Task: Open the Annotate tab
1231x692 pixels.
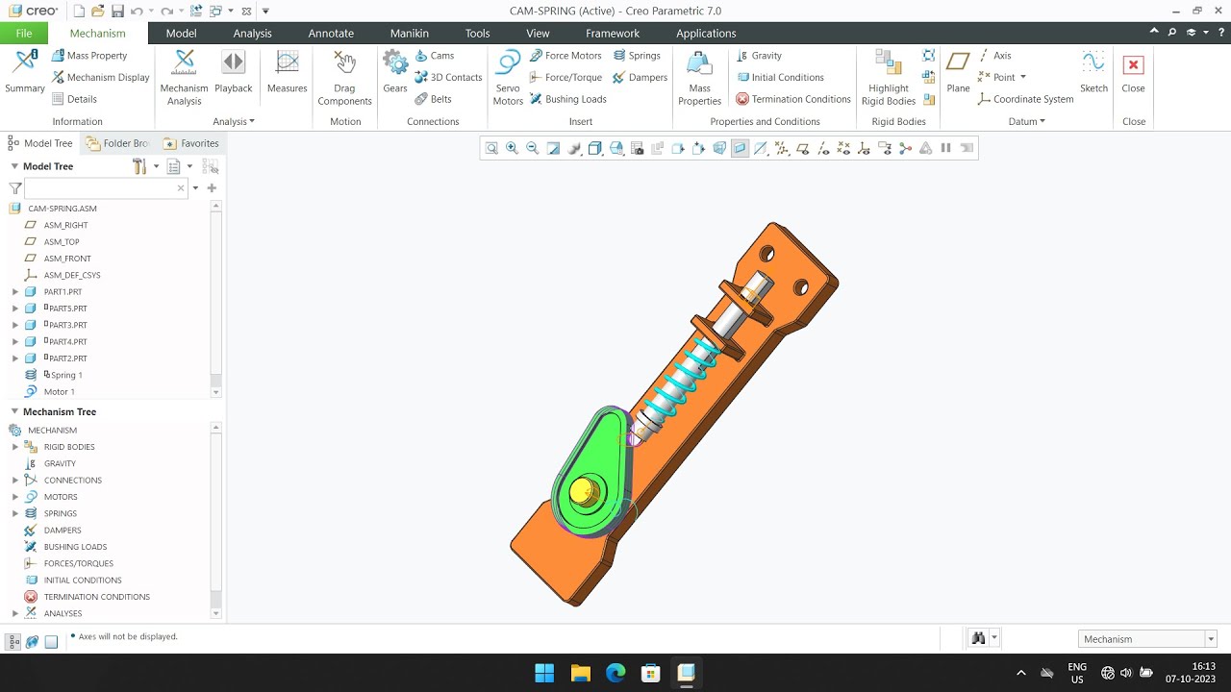Action: 331,33
